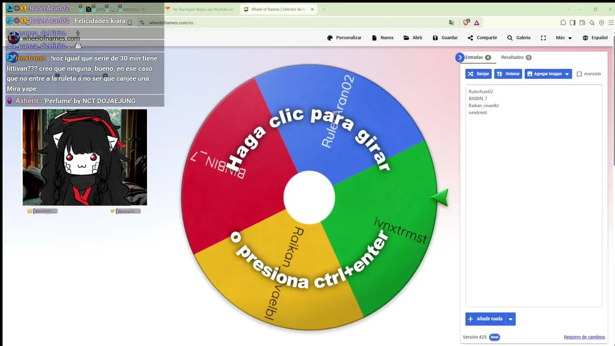This screenshot has height=346, width=615.
Task: Open the Brave VPN shield icon
Action: [601, 23]
